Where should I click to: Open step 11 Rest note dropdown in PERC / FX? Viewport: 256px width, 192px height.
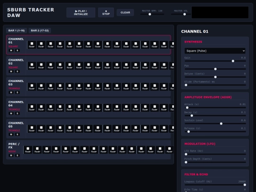pos(122,152)
